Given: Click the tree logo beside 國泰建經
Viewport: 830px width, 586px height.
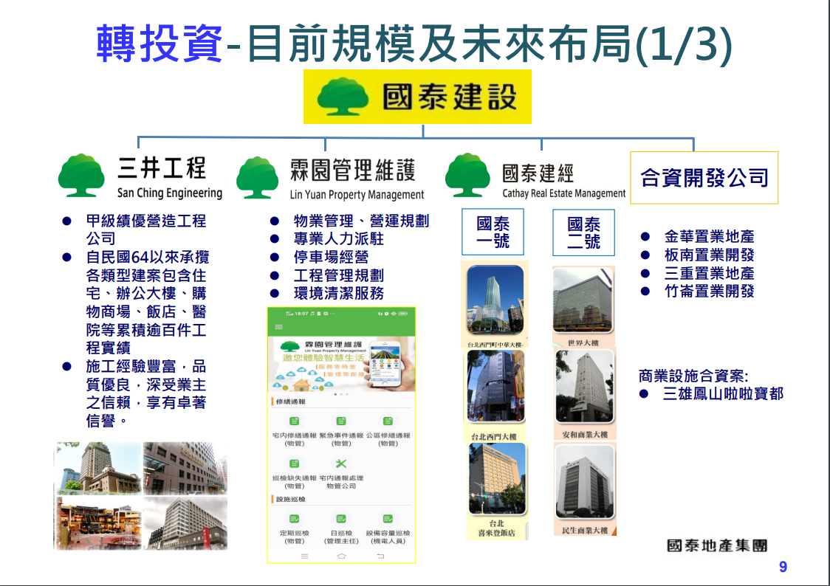Looking at the screenshot, I should [467, 175].
